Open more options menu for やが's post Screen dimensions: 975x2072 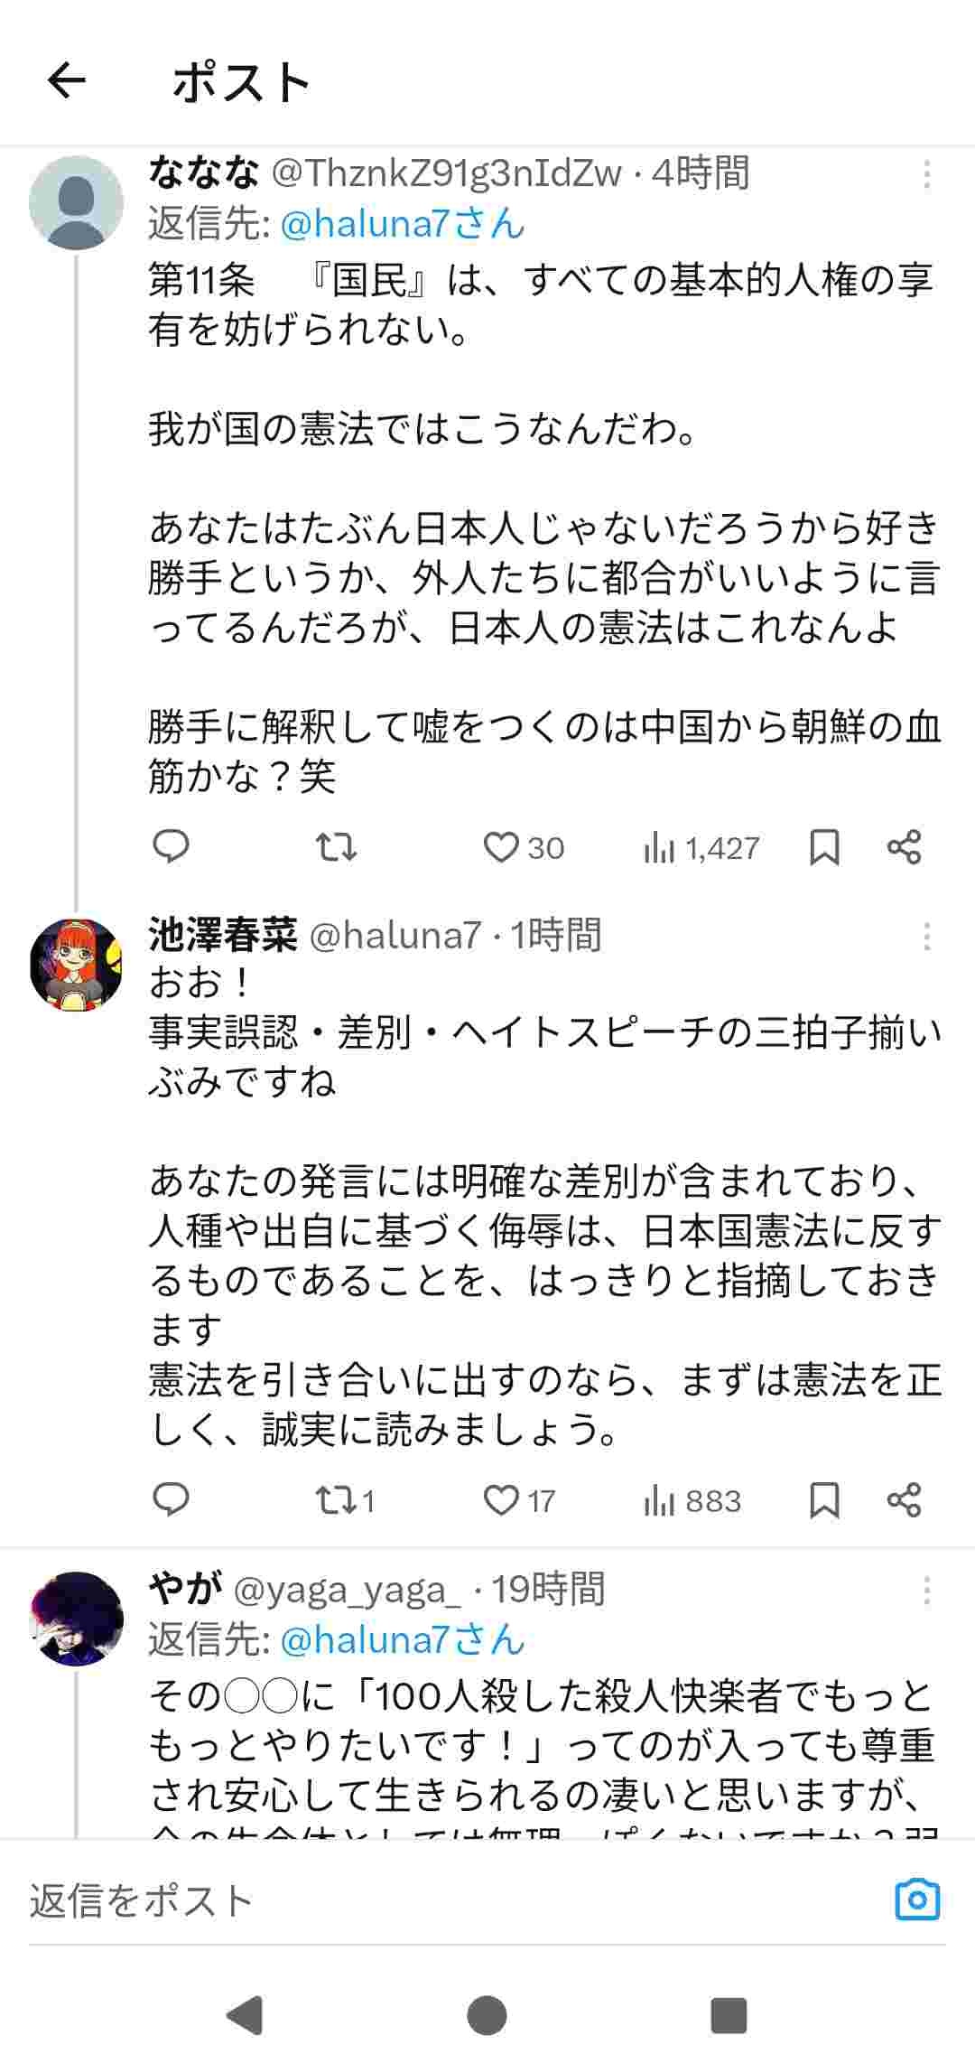(926, 1591)
